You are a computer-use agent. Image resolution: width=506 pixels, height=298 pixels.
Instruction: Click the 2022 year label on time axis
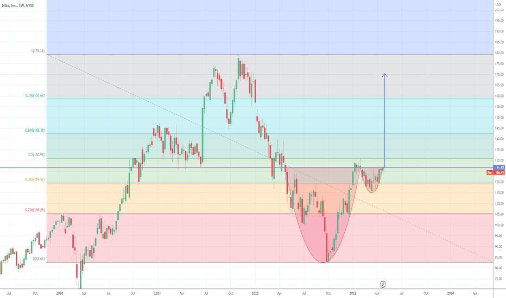click(255, 293)
